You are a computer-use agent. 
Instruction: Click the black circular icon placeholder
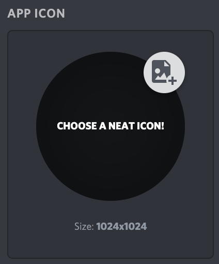pos(111,126)
